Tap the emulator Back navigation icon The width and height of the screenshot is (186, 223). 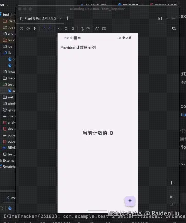click(x=59, y=29)
